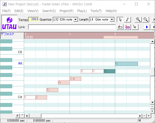Click the insert lyric note icon

(x=120, y=27)
